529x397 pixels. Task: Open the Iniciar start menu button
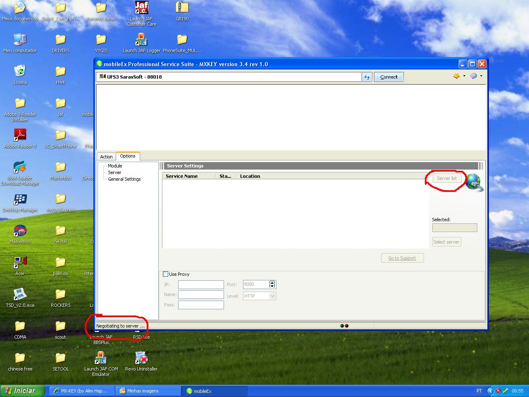pyautogui.click(x=20, y=391)
